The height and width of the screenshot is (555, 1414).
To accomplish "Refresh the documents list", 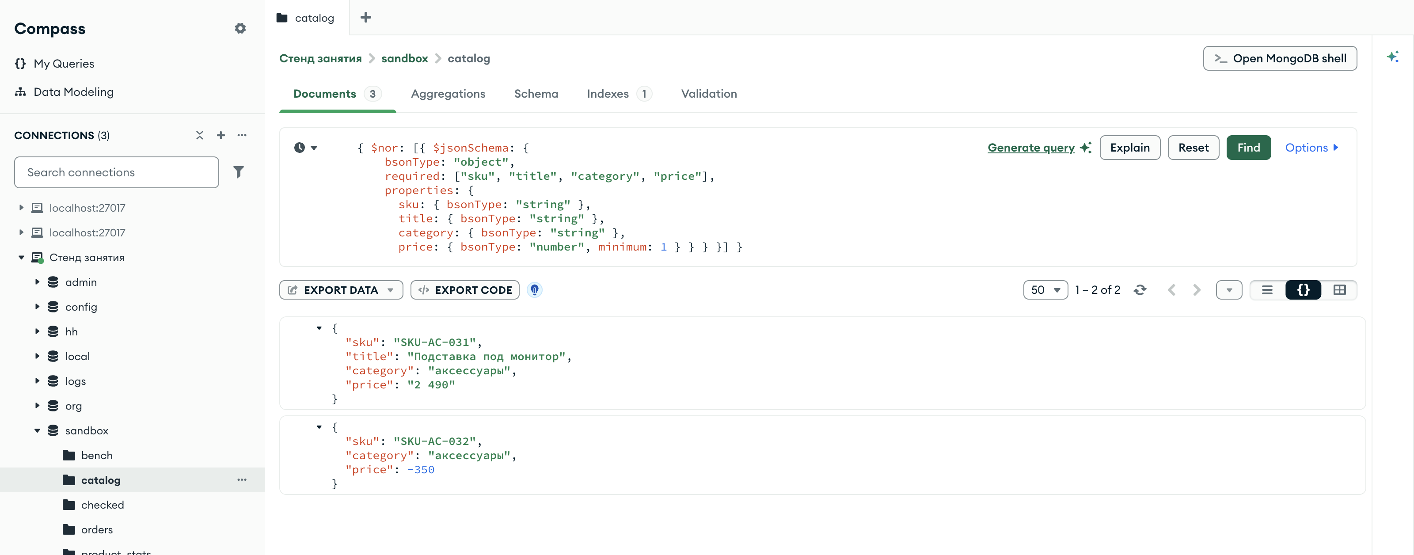I will pyautogui.click(x=1140, y=290).
